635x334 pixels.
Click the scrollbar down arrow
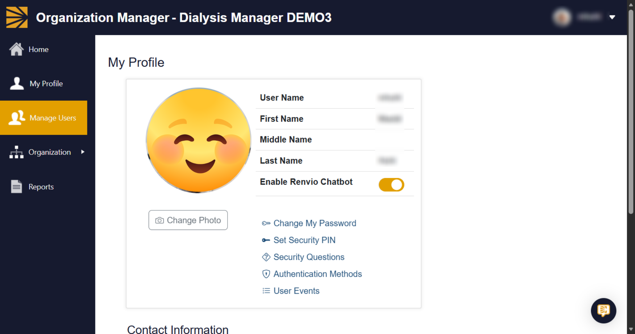(x=631, y=329)
